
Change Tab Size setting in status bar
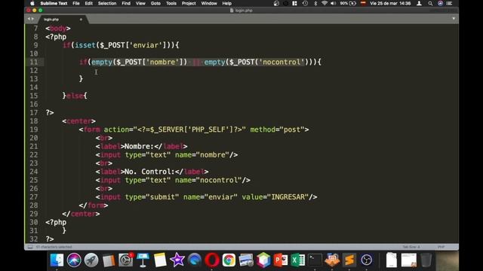point(411,247)
